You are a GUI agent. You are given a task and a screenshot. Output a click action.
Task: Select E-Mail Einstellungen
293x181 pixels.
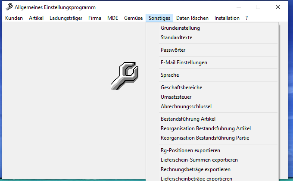[212, 62]
